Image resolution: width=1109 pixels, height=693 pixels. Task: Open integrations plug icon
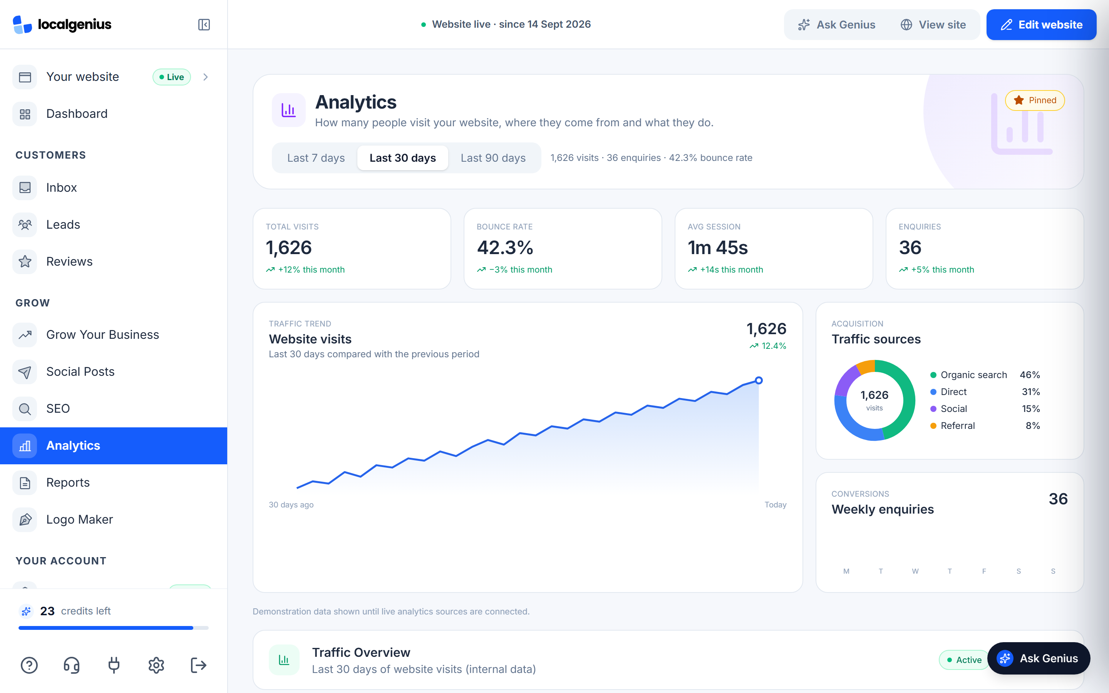coord(114,665)
